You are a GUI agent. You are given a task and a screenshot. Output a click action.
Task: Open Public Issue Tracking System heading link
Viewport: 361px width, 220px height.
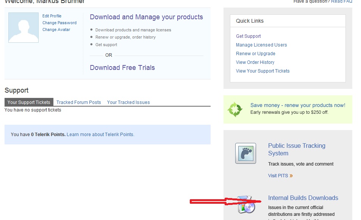[x=297, y=149]
